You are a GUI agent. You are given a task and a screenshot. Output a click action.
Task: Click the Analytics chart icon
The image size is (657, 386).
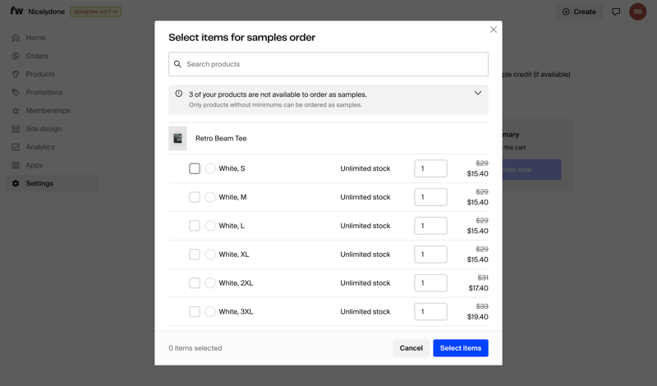pos(16,147)
